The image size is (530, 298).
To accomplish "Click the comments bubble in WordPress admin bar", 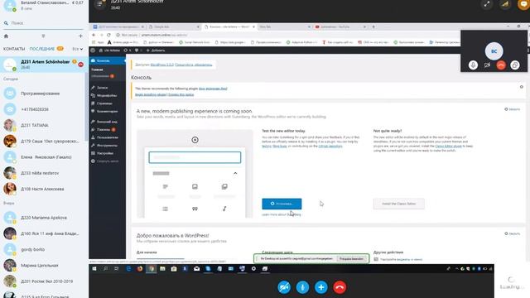I will pos(137,50).
